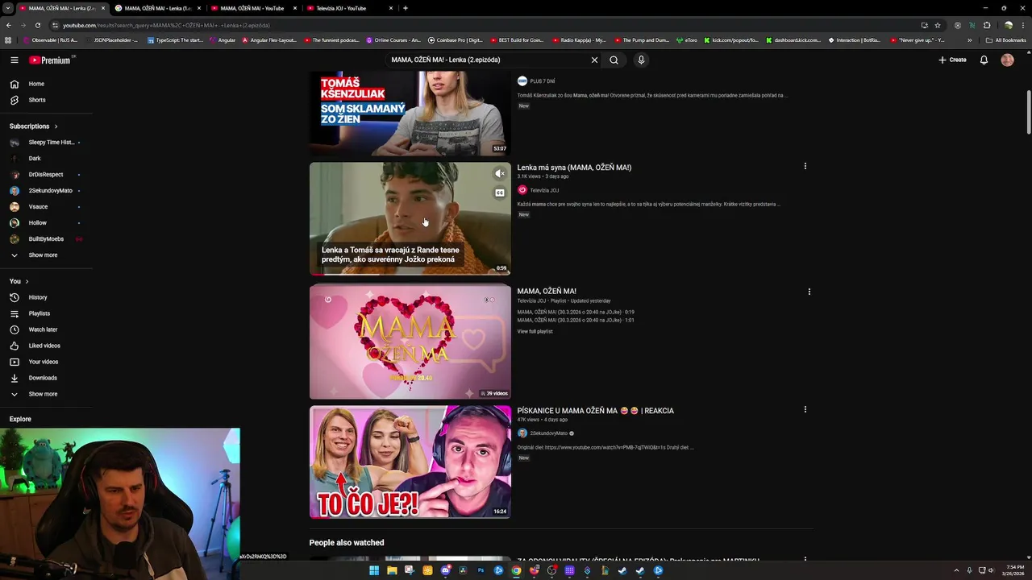
Task: Show hidden system tray icons
Action: point(957,570)
